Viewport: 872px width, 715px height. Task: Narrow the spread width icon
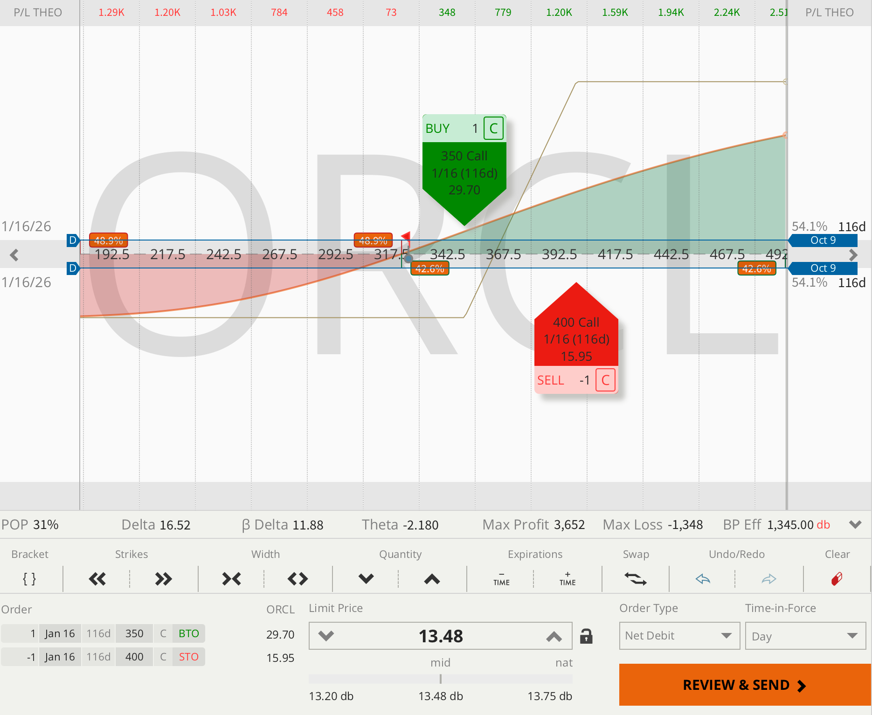click(231, 579)
